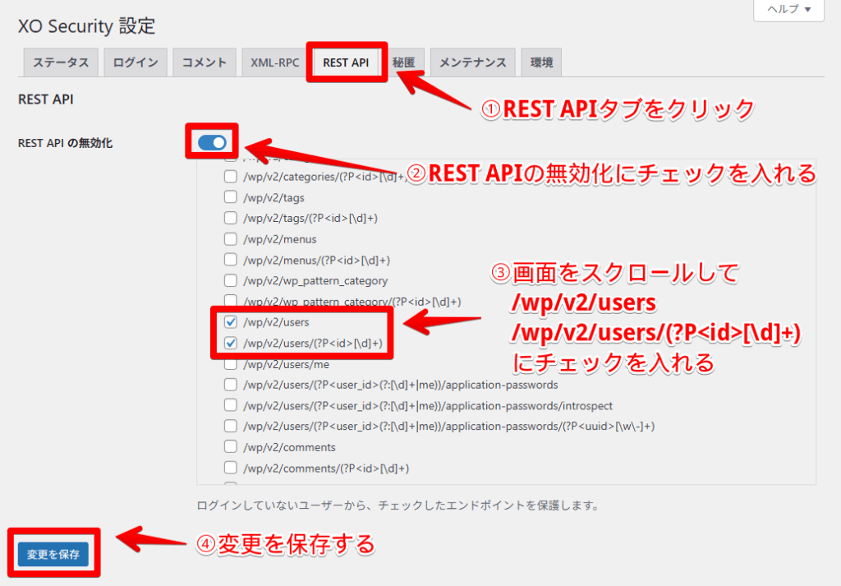Click the REST API の無効化 setting label

point(66,143)
